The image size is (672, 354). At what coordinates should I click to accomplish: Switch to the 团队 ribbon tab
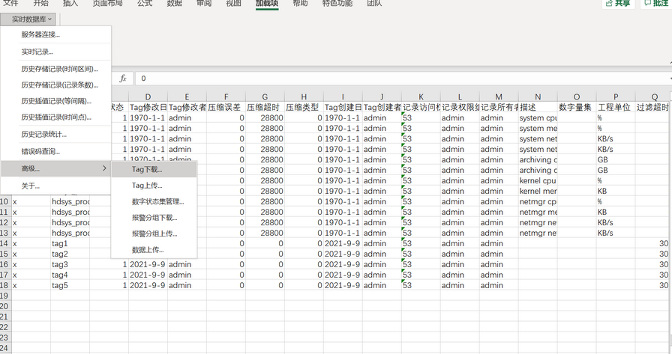[x=374, y=4]
